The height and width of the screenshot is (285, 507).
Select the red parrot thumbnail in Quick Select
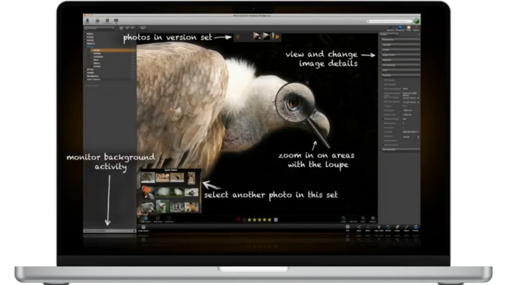click(148, 191)
